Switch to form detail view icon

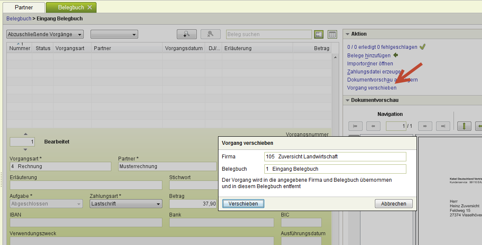(x=318, y=34)
